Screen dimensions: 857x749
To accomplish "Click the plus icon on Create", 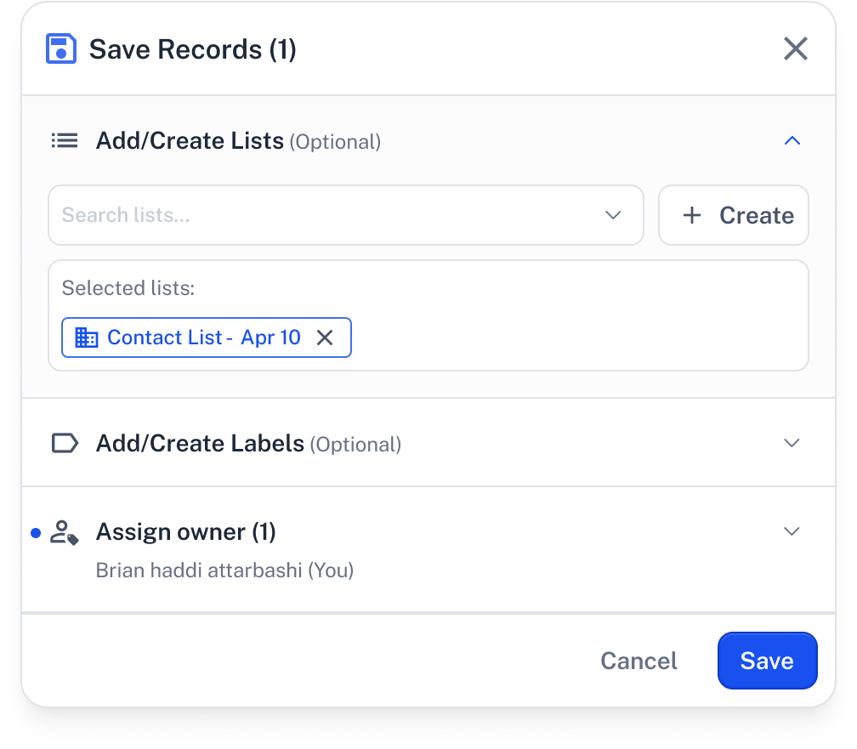I will [x=692, y=215].
